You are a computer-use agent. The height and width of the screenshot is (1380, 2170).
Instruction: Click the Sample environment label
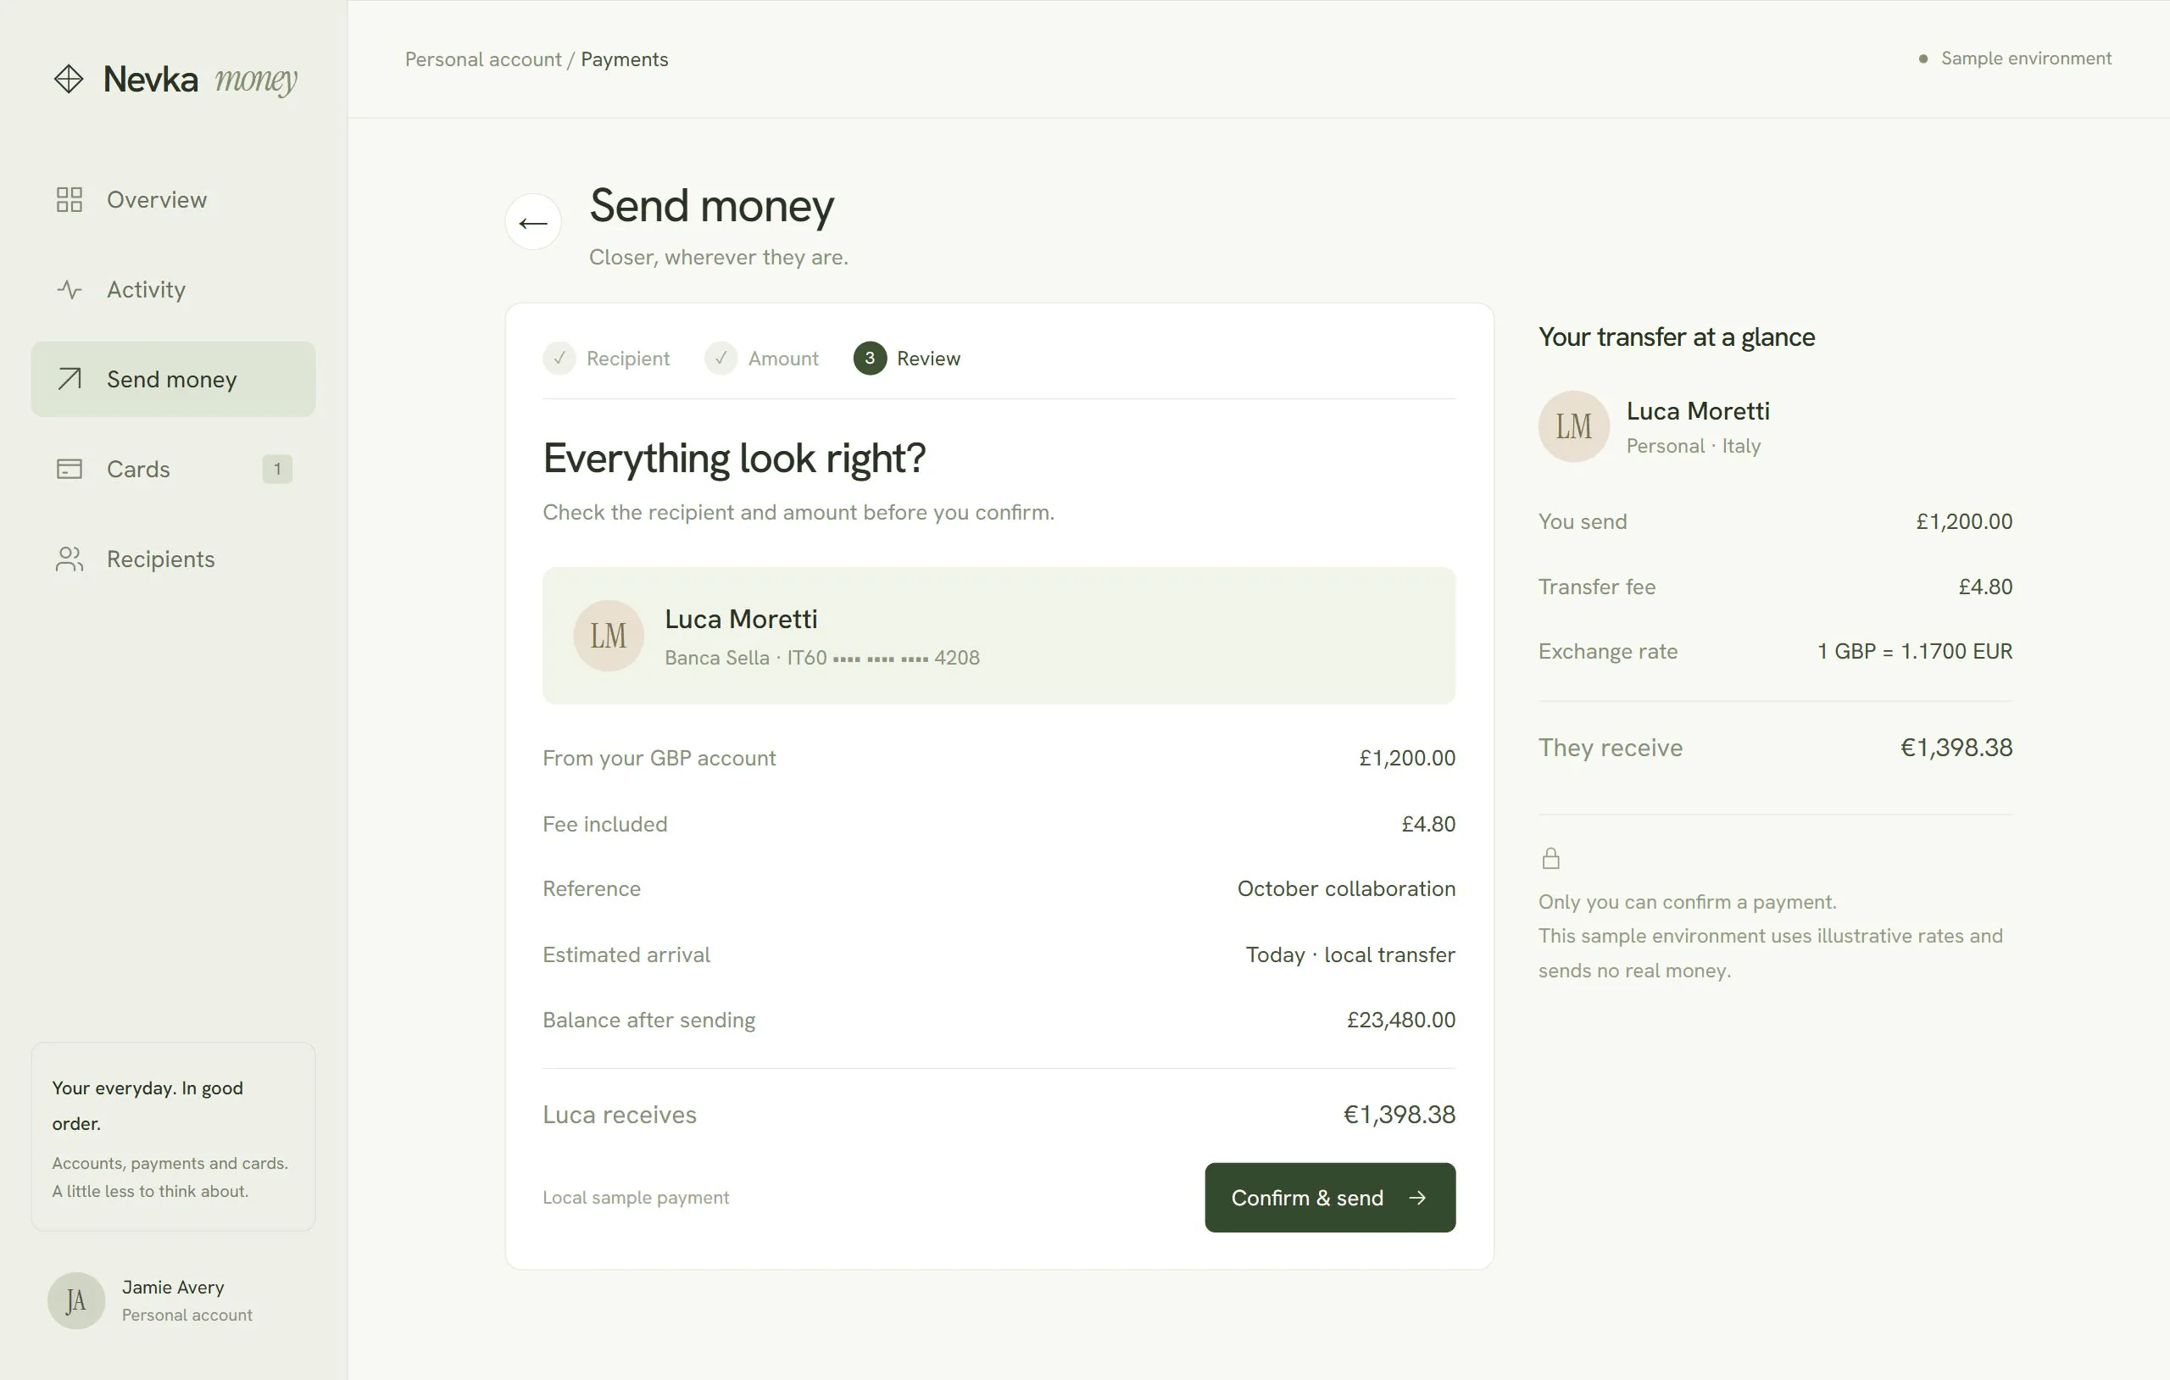coord(2026,58)
